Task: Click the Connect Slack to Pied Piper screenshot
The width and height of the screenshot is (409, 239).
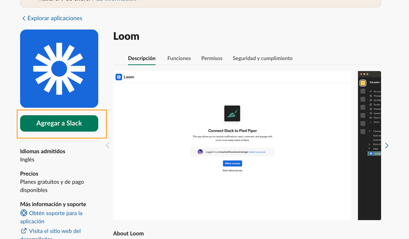Action: pos(232,146)
